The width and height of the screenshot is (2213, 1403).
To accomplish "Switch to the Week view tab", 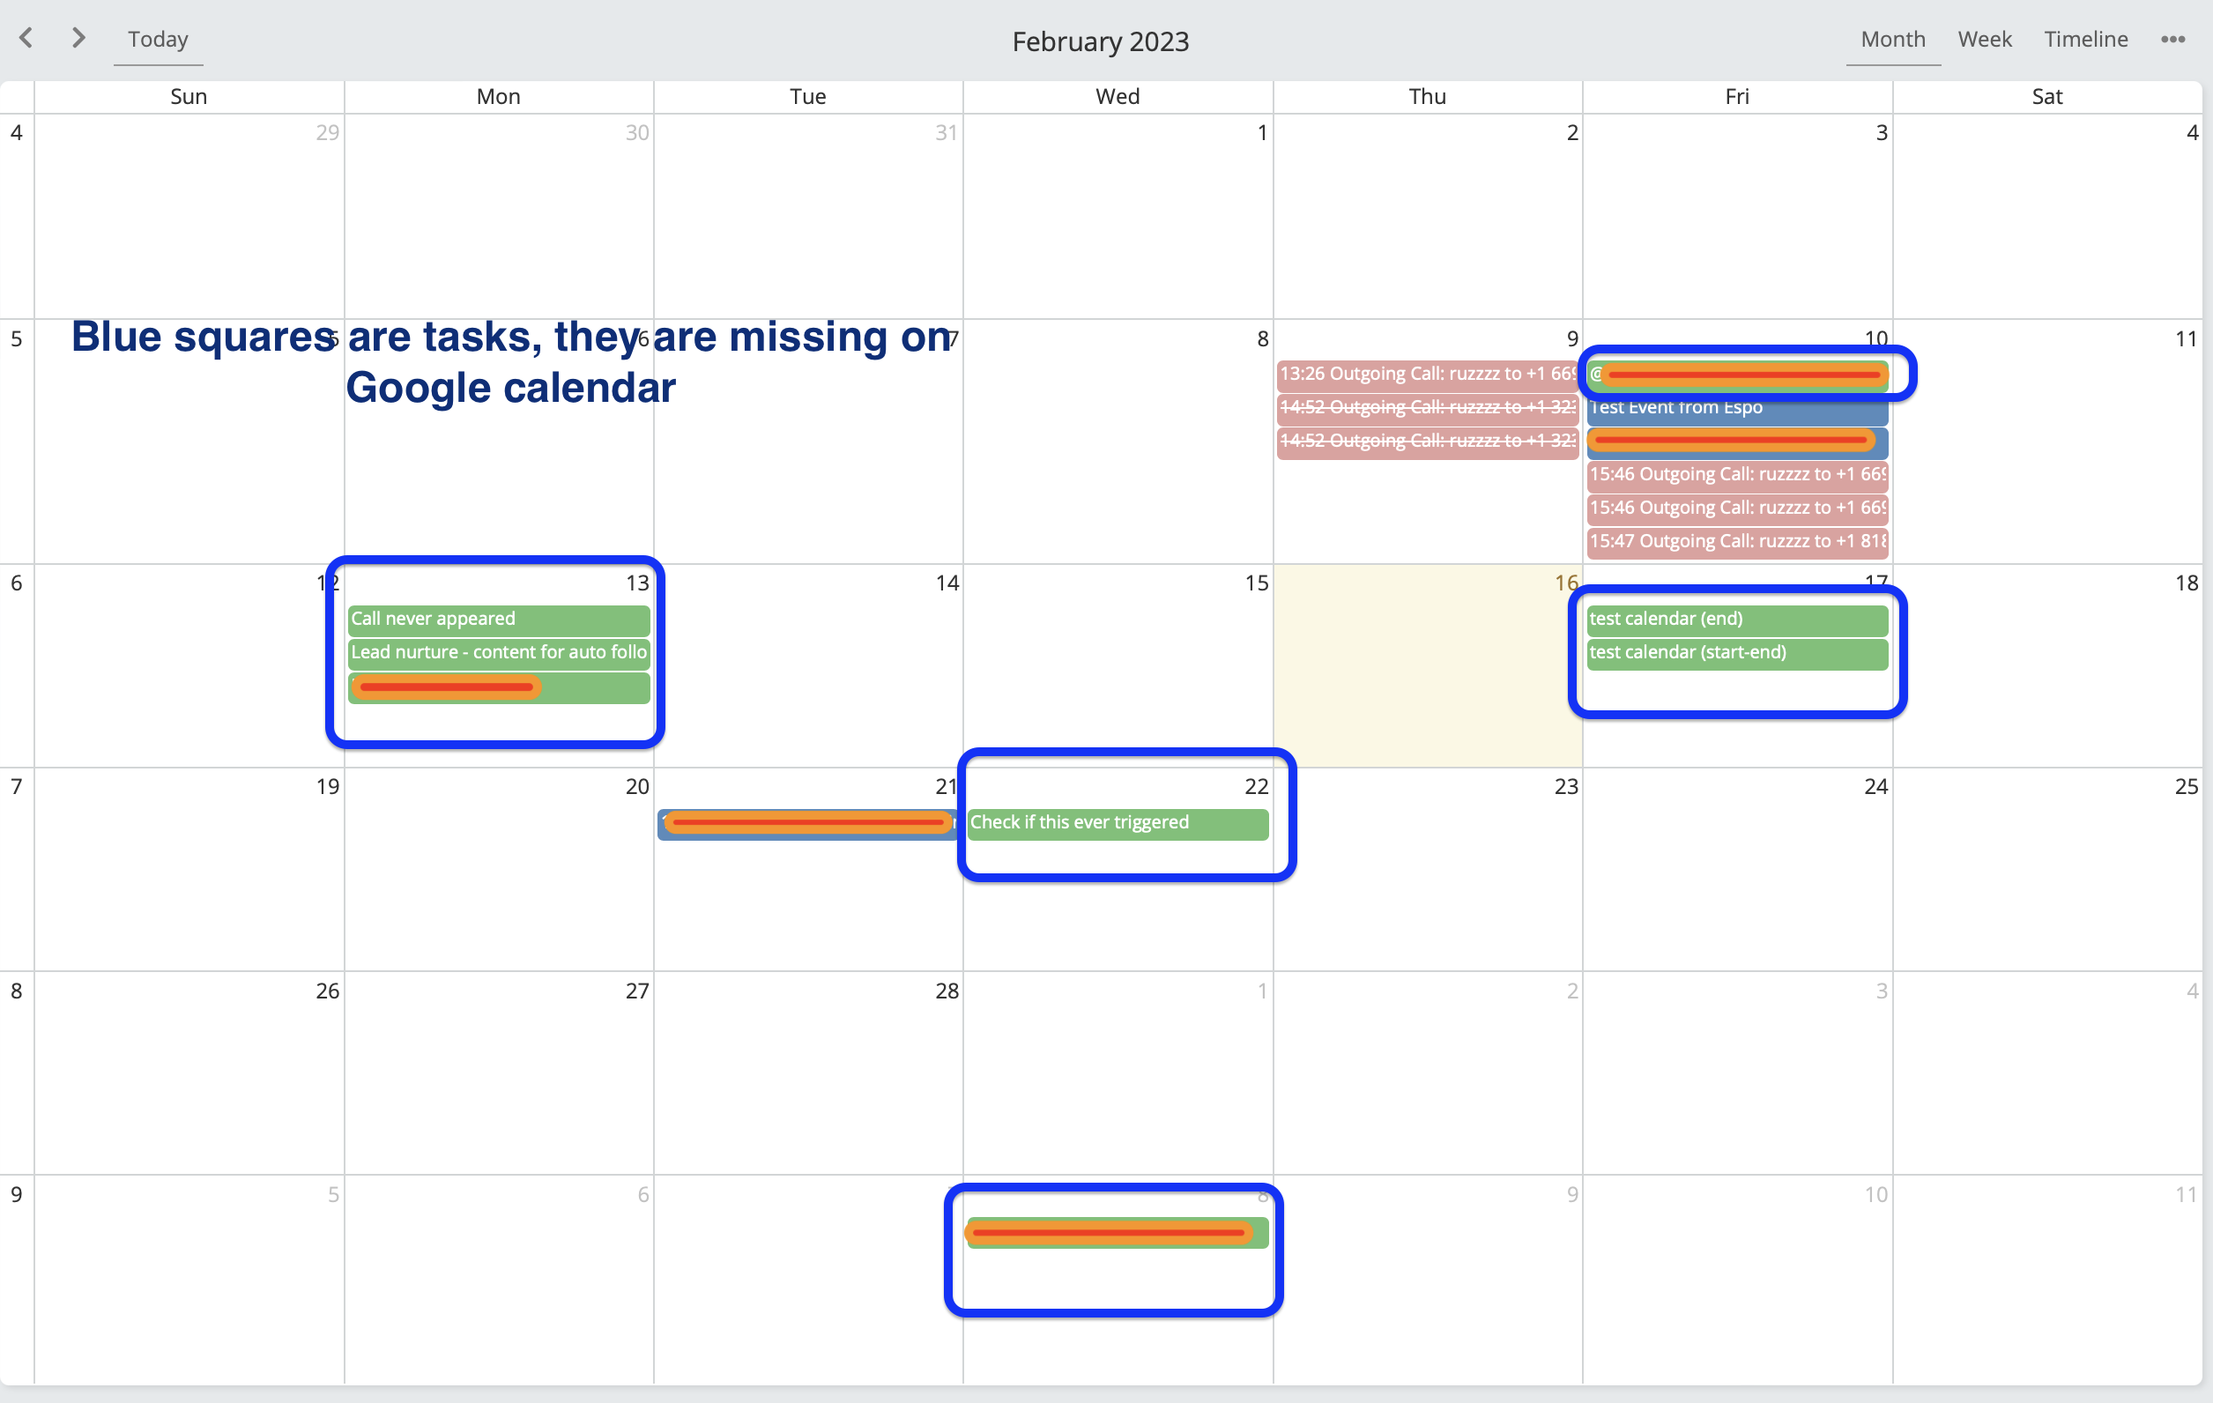I will pos(1984,40).
